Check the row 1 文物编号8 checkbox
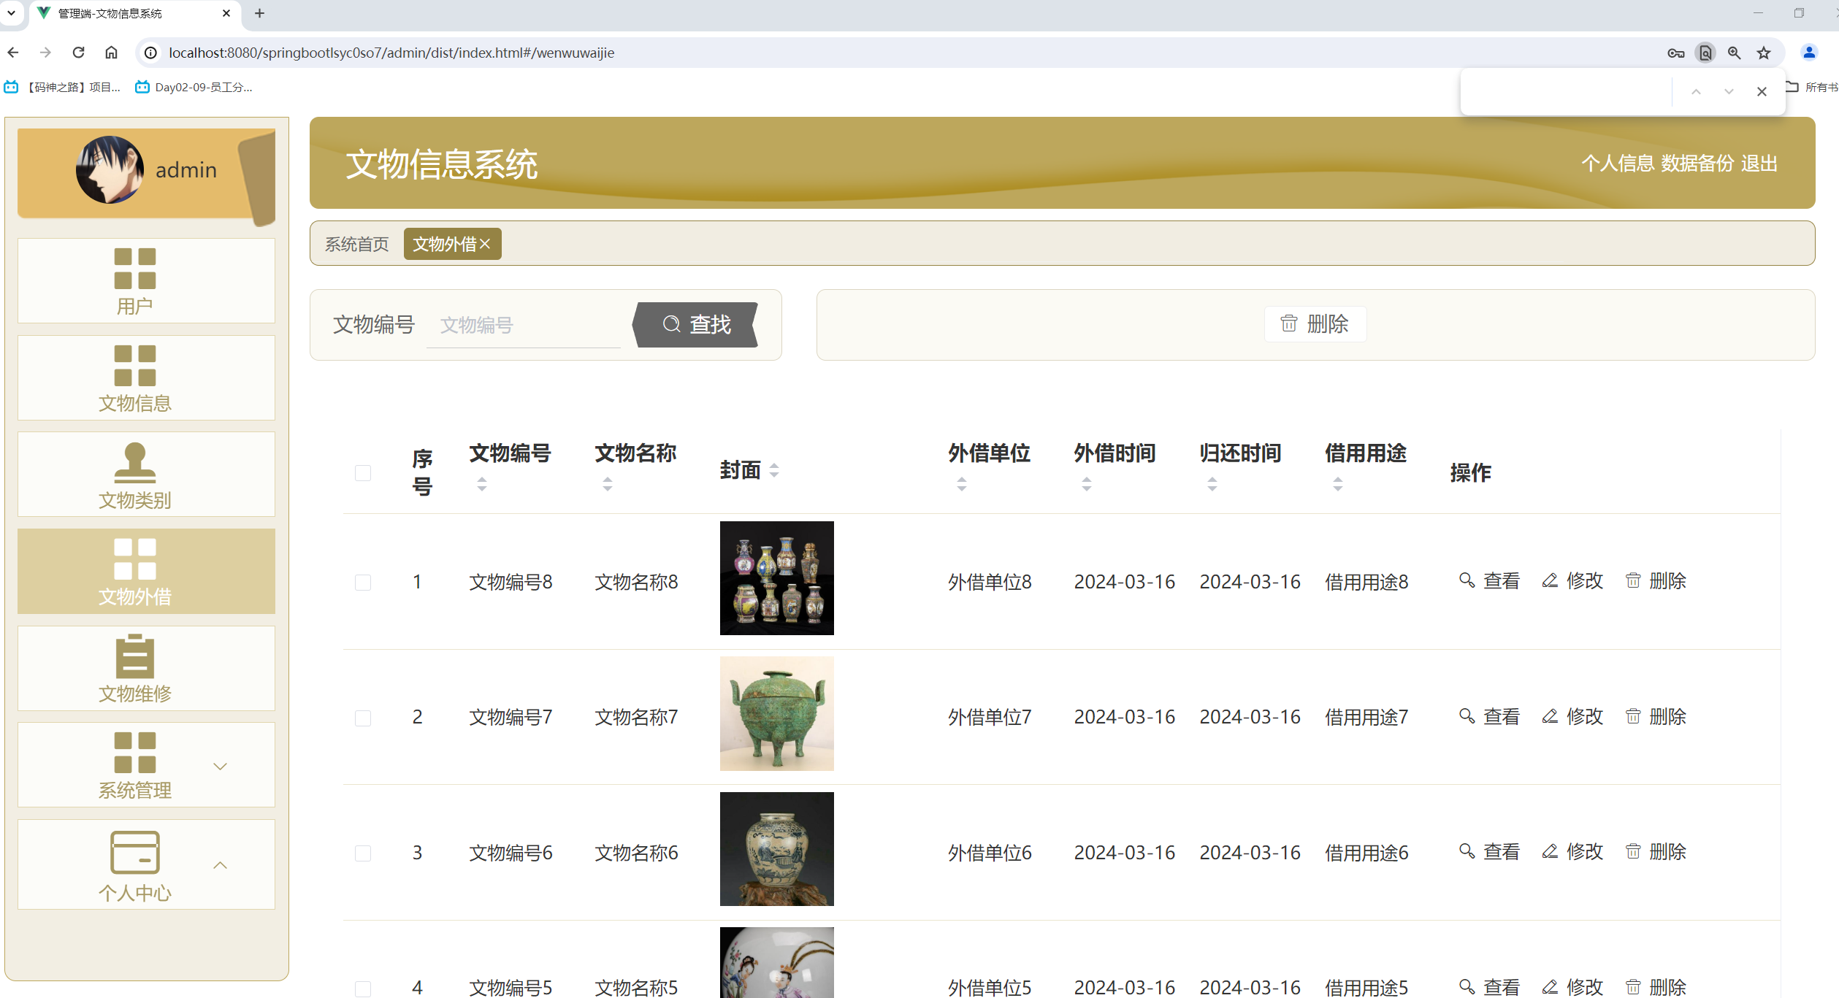Image resolution: width=1839 pixels, height=998 pixels. [363, 583]
